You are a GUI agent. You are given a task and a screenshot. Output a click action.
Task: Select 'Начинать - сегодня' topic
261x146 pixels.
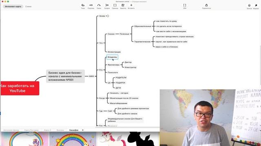pyautogui.click(x=119, y=93)
